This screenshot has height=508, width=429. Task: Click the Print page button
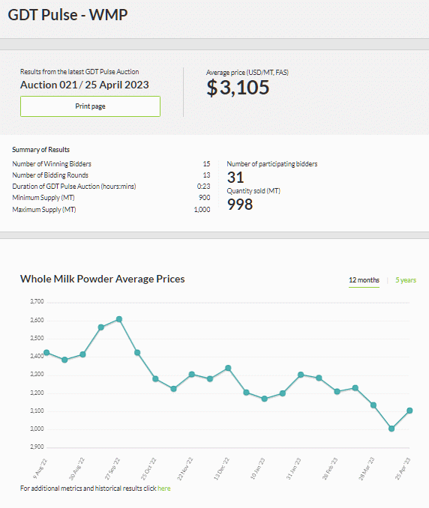click(x=90, y=106)
